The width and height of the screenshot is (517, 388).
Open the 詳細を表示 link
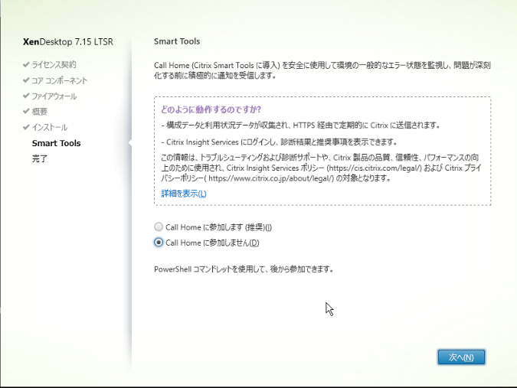(x=184, y=194)
